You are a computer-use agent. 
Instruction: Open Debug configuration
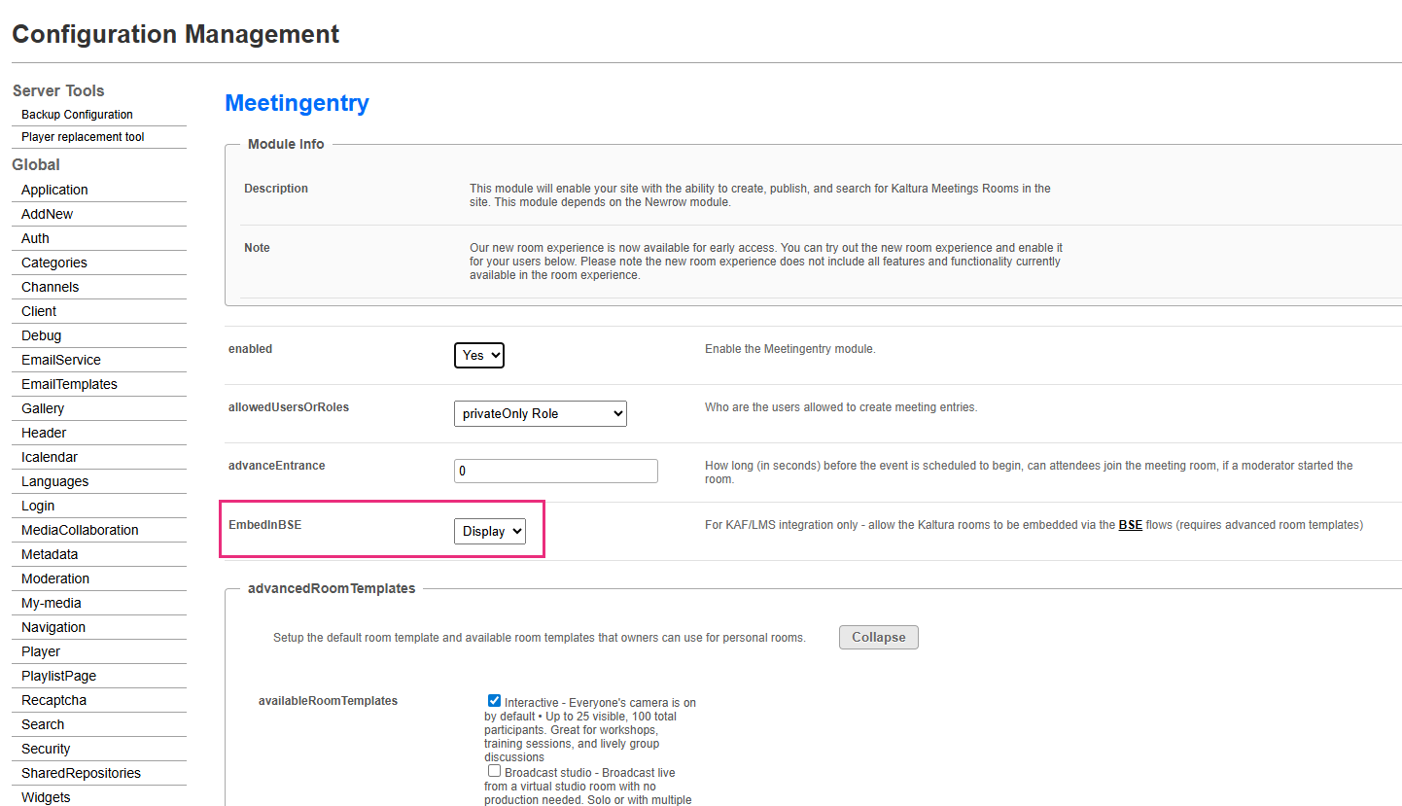41,335
